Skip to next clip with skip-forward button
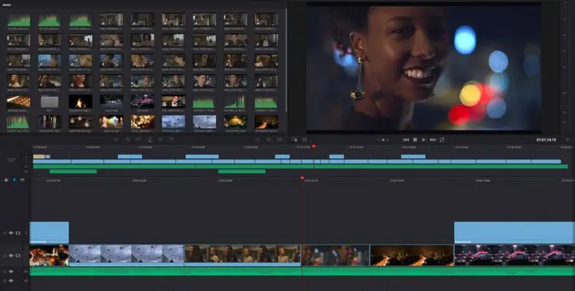Image resolution: width=575 pixels, height=291 pixels. pos(433,140)
